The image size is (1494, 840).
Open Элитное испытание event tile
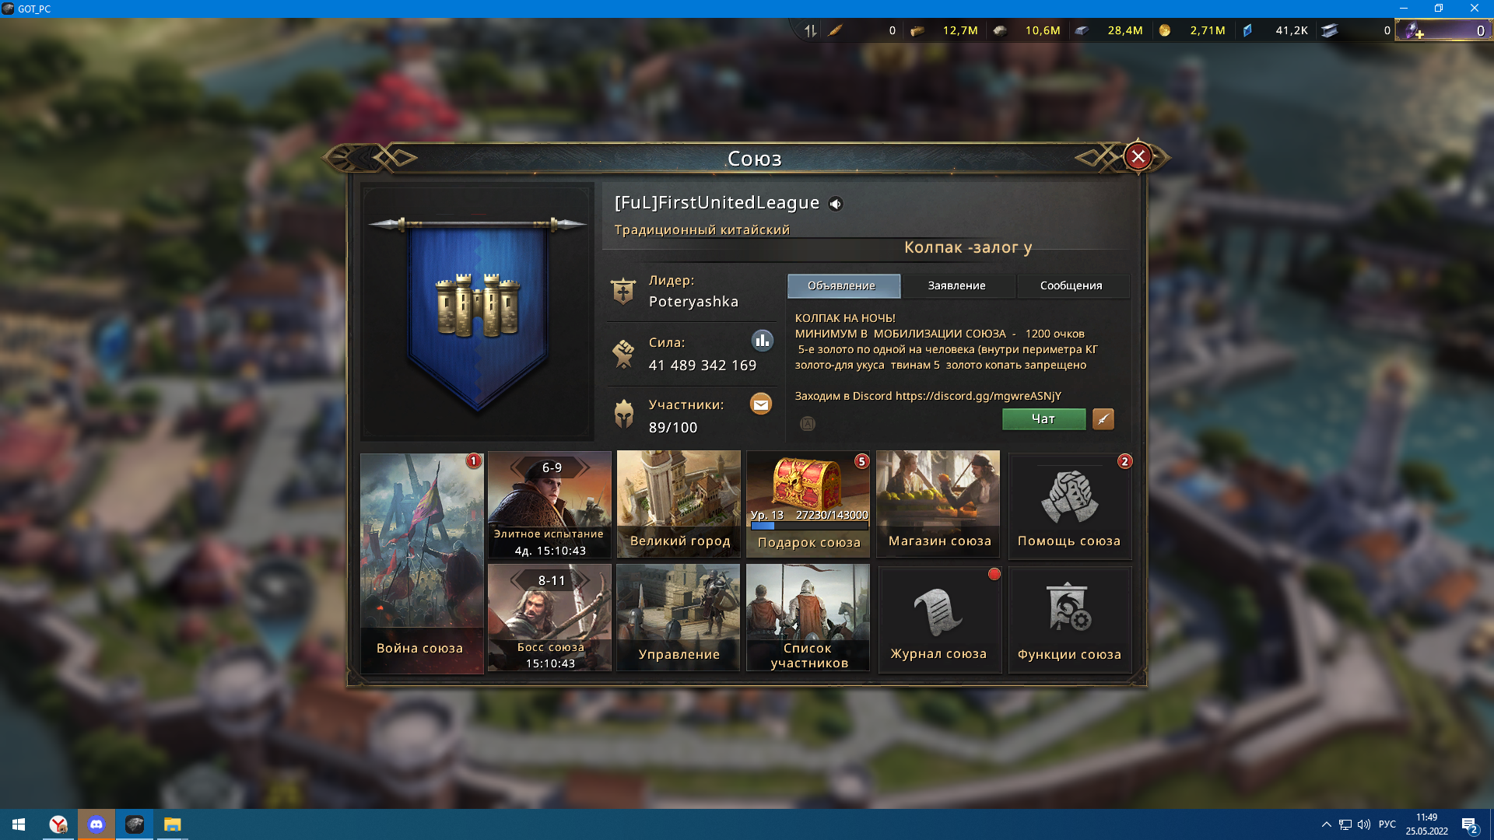click(549, 505)
